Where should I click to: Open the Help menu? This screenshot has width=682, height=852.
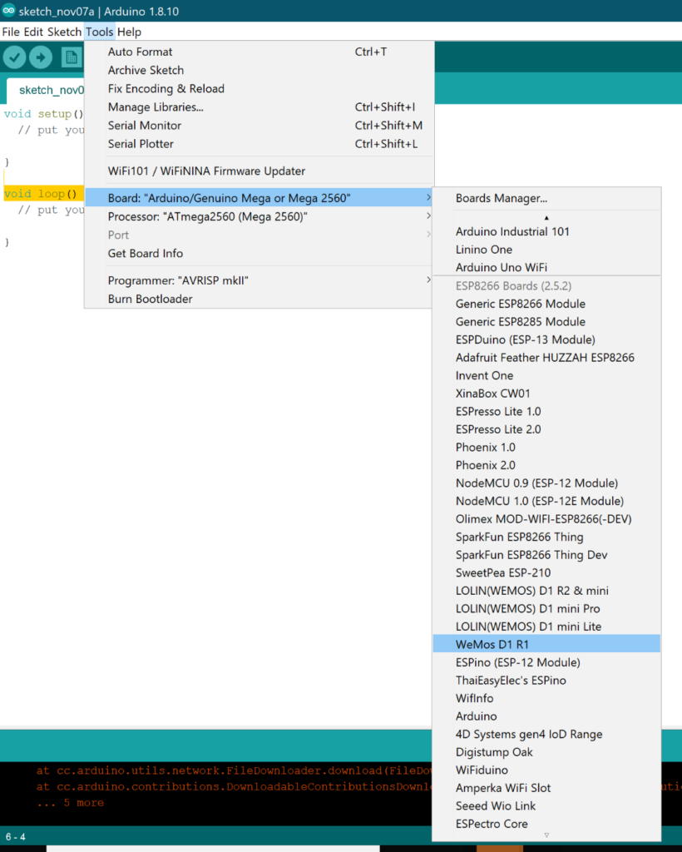(129, 32)
